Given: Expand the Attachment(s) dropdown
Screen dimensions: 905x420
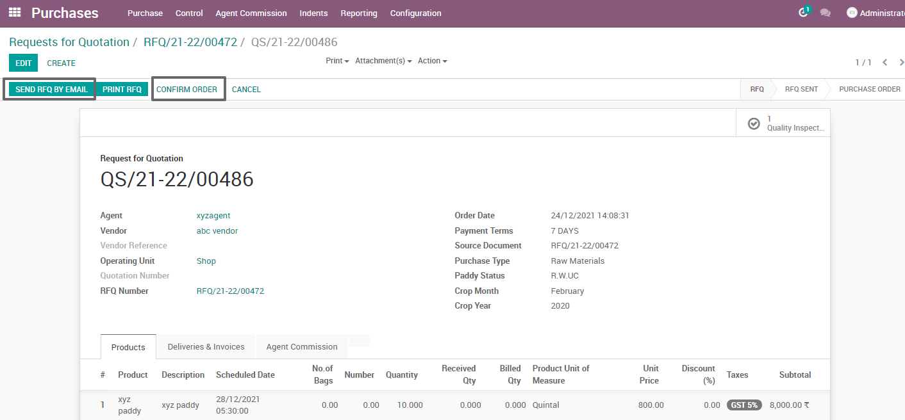Looking at the screenshot, I should click(x=383, y=60).
